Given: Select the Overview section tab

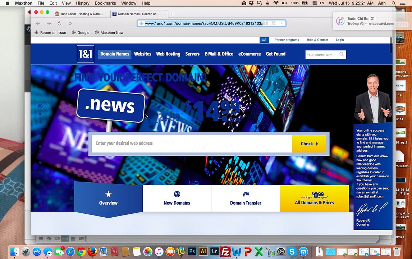Looking at the screenshot, I should [108, 199].
